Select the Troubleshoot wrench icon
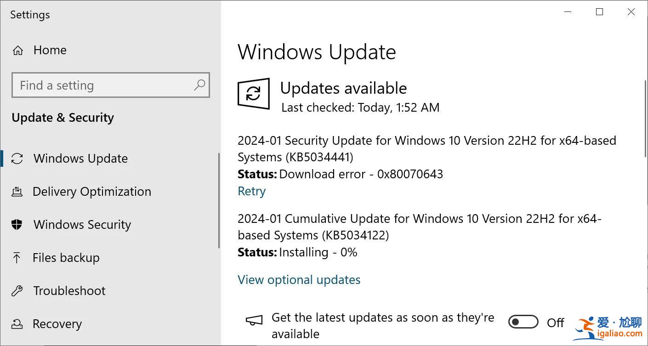This screenshot has width=648, height=346. point(17,290)
